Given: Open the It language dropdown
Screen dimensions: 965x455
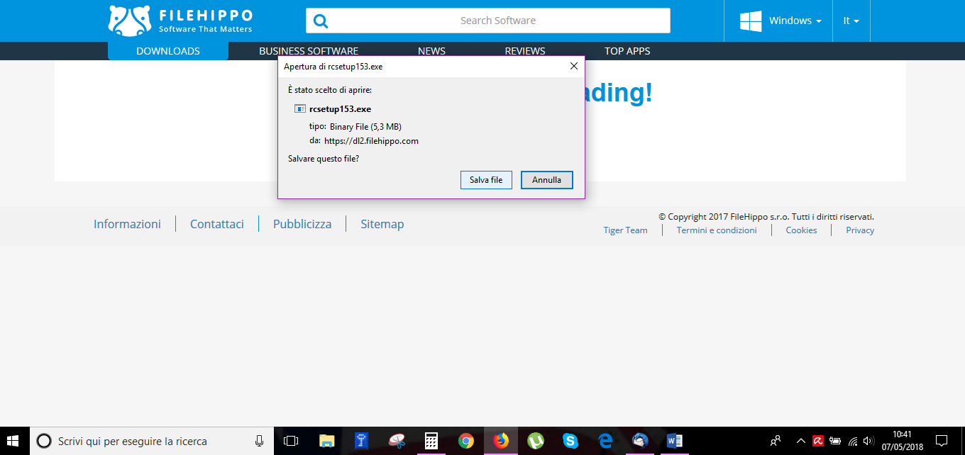Looking at the screenshot, I should coord(851,21).
